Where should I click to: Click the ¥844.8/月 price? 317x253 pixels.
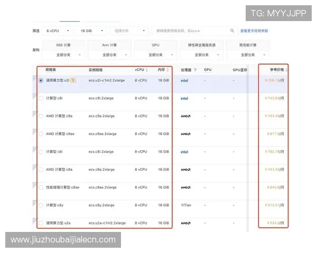(275, 187)
